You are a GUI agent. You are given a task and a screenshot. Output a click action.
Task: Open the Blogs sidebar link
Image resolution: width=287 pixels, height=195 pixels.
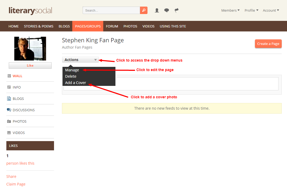[x=18, y=99]
